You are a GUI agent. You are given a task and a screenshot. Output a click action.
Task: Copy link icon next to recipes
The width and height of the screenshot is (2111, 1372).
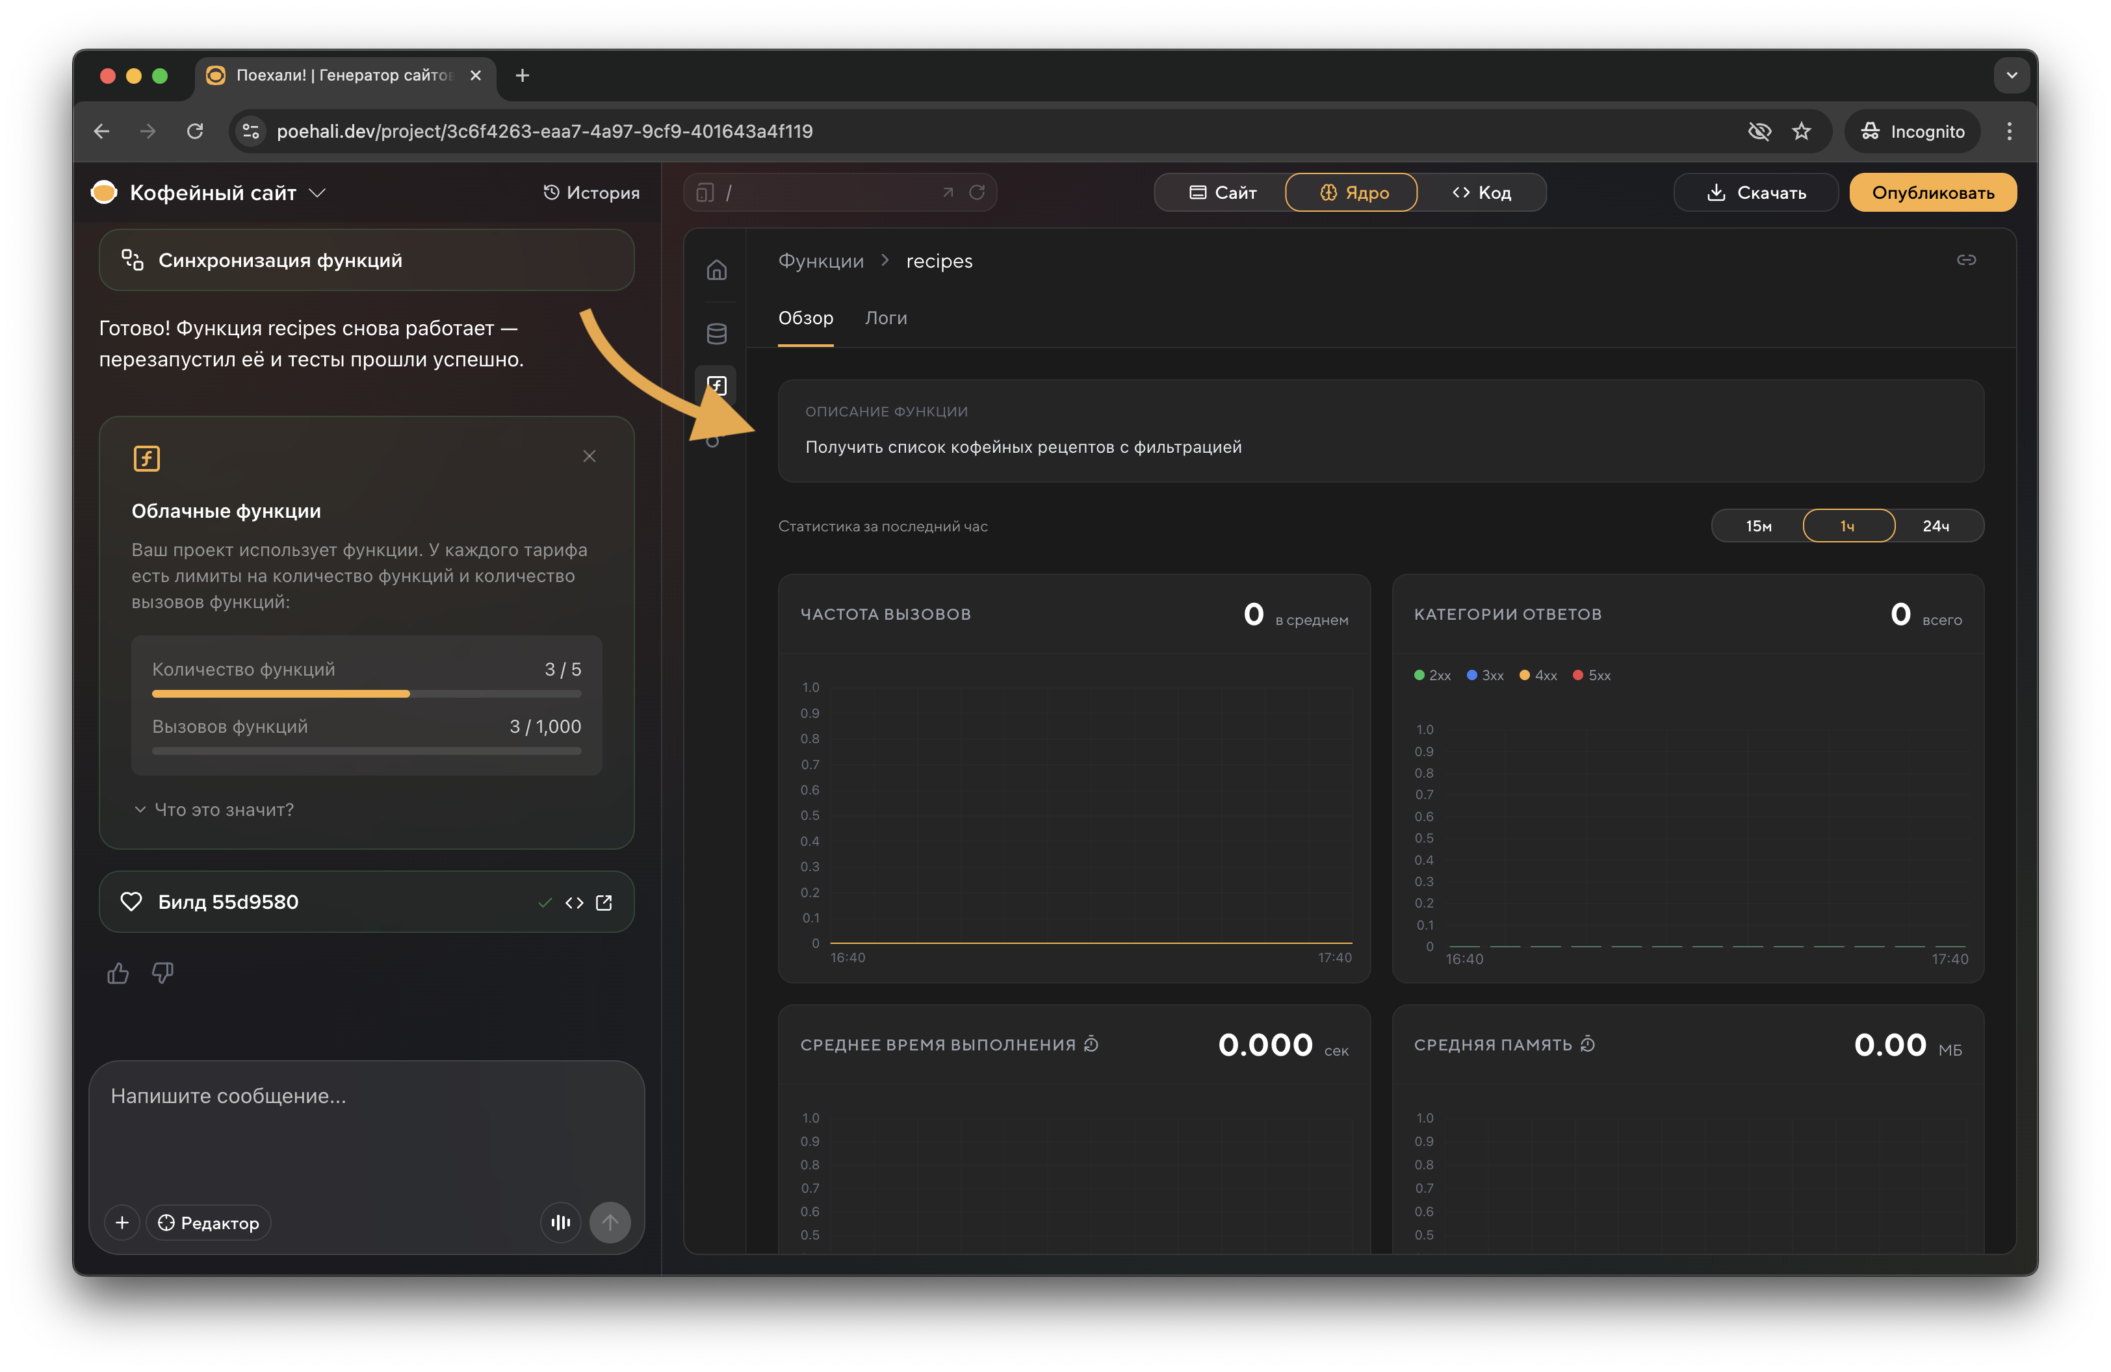point(1965,260)
